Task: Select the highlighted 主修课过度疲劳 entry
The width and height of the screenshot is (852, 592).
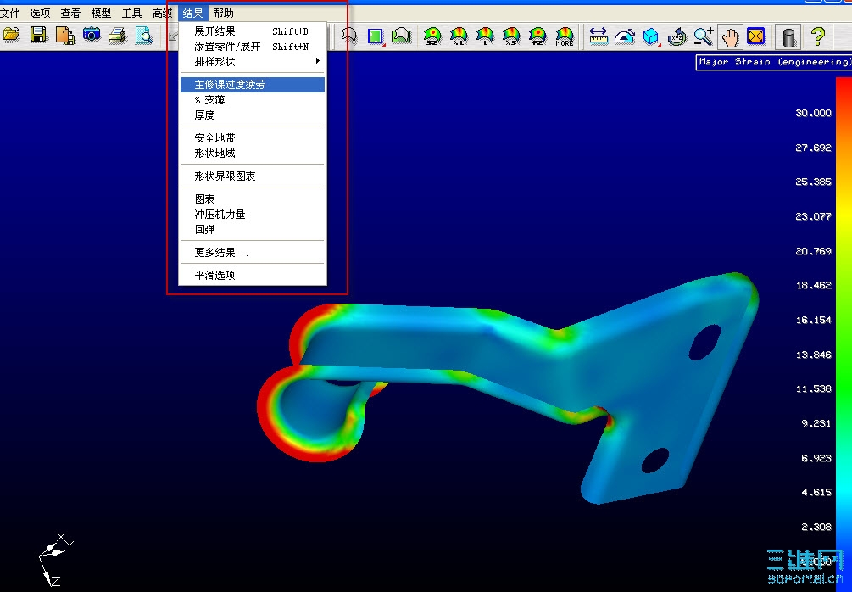Action: tap(253, 84)
